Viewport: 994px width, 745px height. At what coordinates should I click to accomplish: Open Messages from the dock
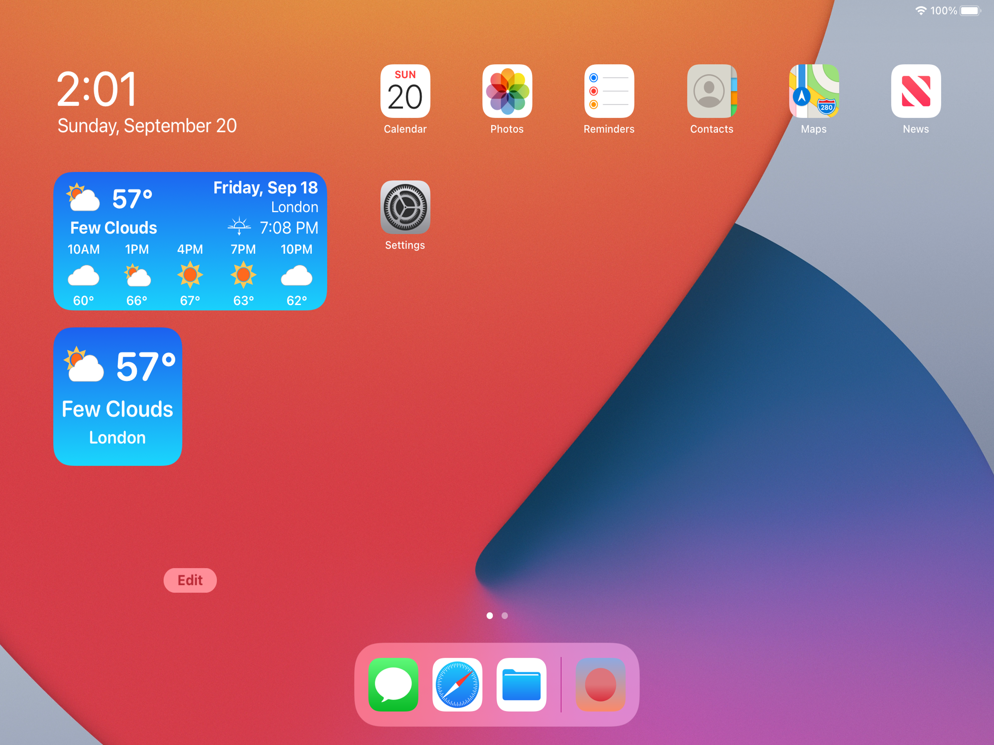393,684
